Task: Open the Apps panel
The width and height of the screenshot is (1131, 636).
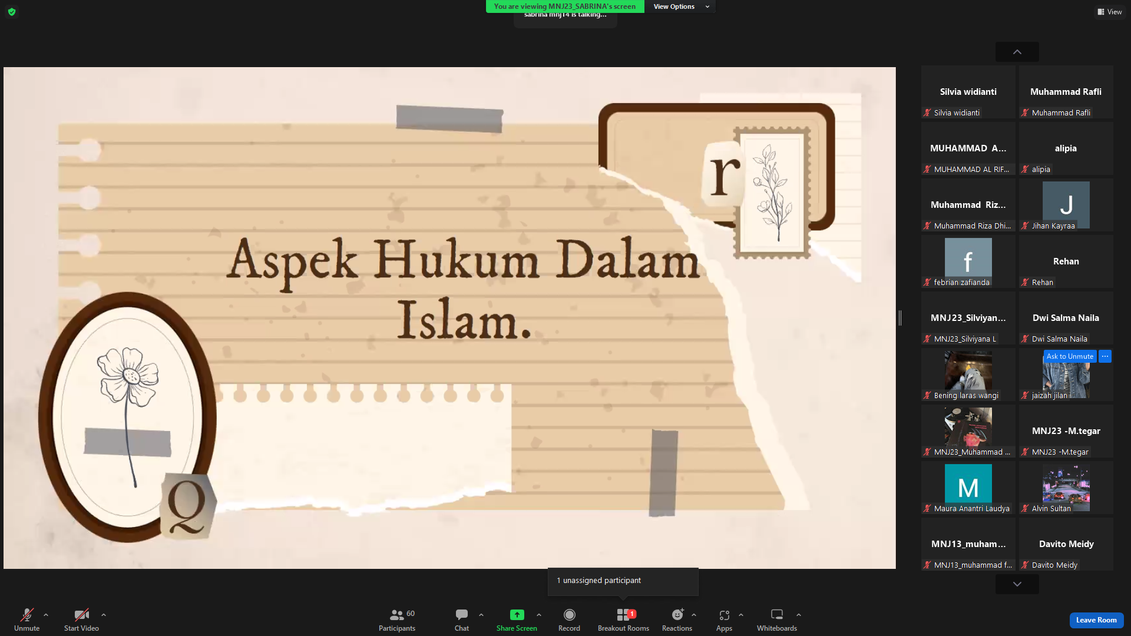Action: click(x=724, y=620)
